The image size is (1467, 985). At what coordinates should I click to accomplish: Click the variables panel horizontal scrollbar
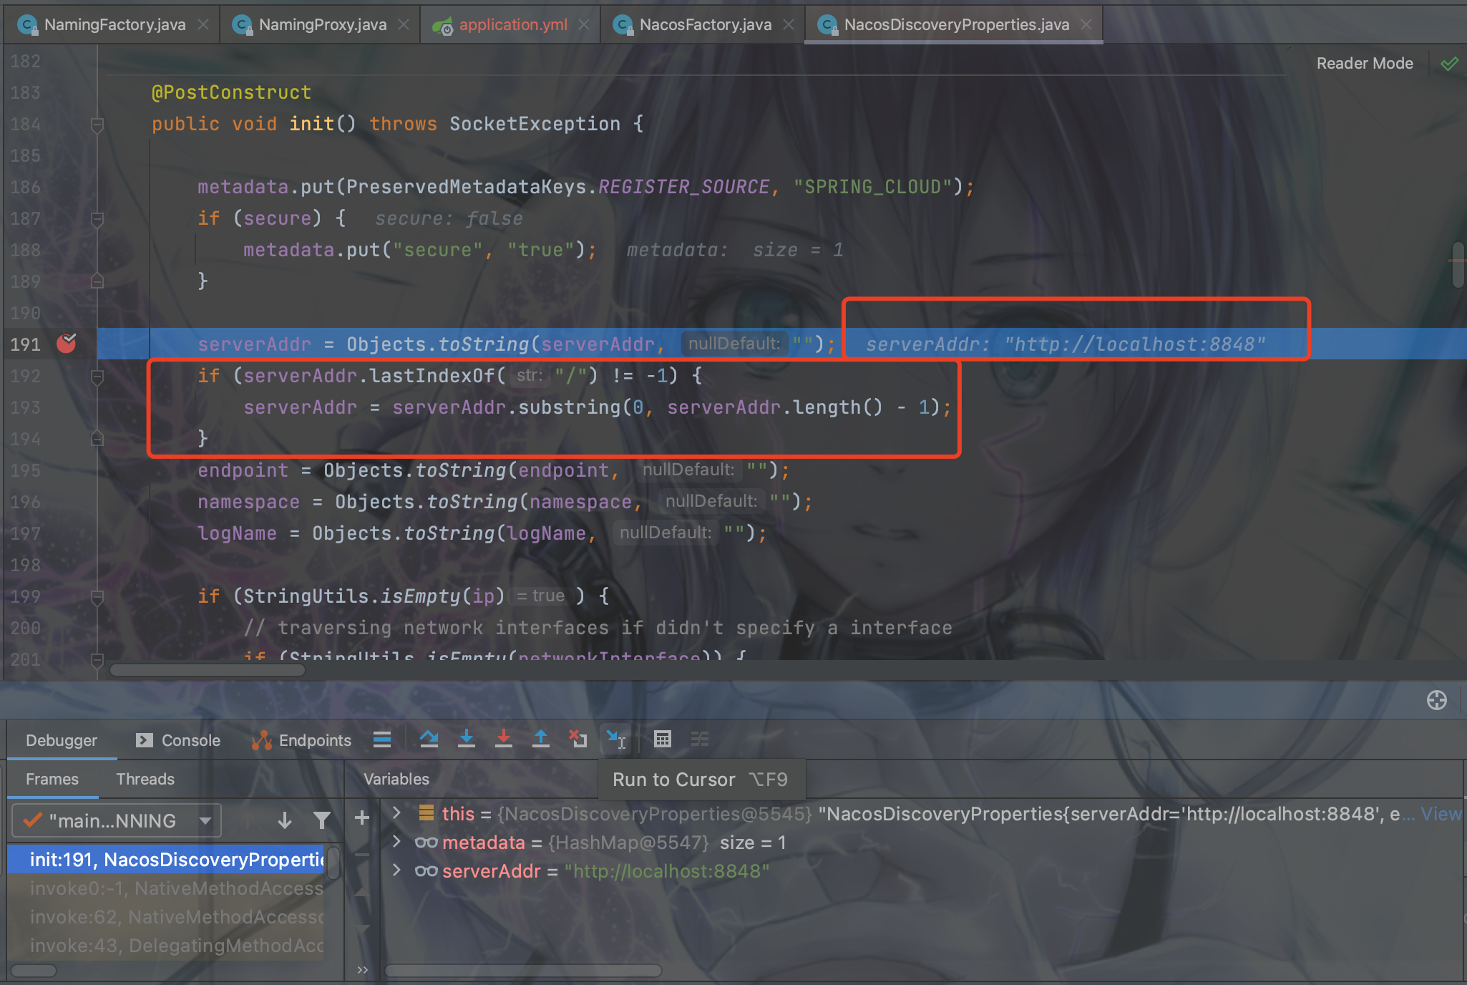[x=523, y=971]
